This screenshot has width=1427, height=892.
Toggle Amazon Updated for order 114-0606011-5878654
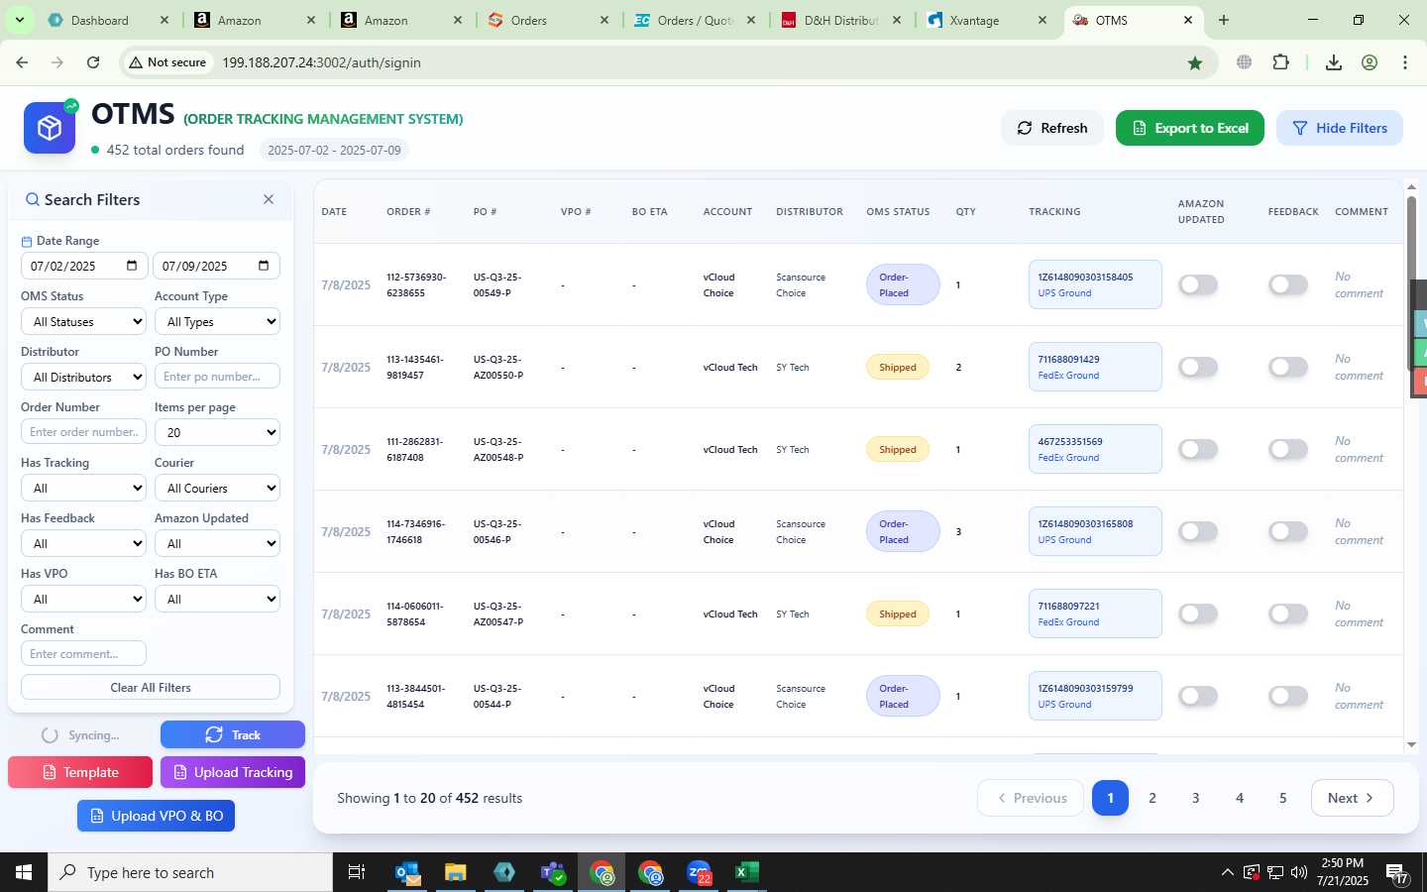tap(1197, 613)
